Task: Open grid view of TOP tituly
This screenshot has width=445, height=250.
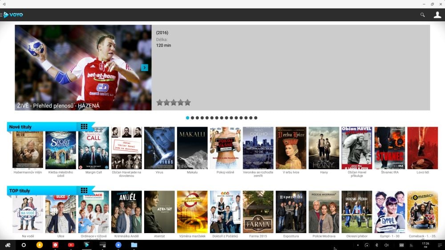Action: [x=84, y=190]
